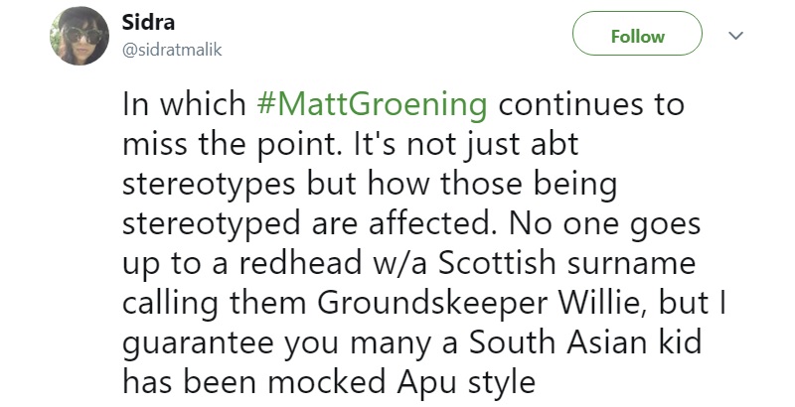795x407 pixels.
Task: Click the opening words "In which"
Action: (x=182, y=105)
